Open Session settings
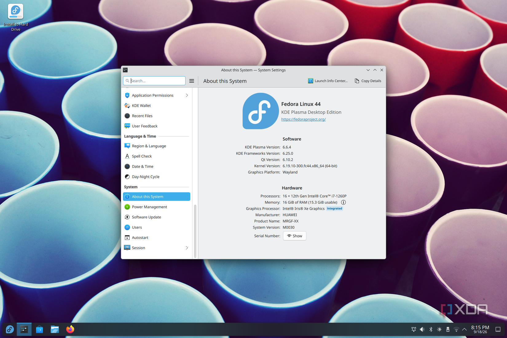The width and height of the screenshot is (507, 338). tap(157, 248)
